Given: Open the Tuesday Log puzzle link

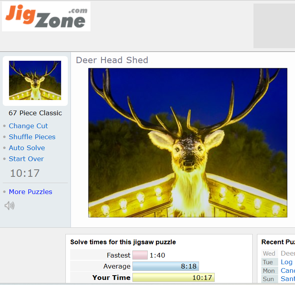Looking at the screenshot, I should tap(286, 262).
